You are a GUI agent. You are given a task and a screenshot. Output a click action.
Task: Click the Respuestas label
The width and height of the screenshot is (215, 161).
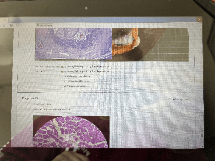pyautogui.click(x=41, y=71)
